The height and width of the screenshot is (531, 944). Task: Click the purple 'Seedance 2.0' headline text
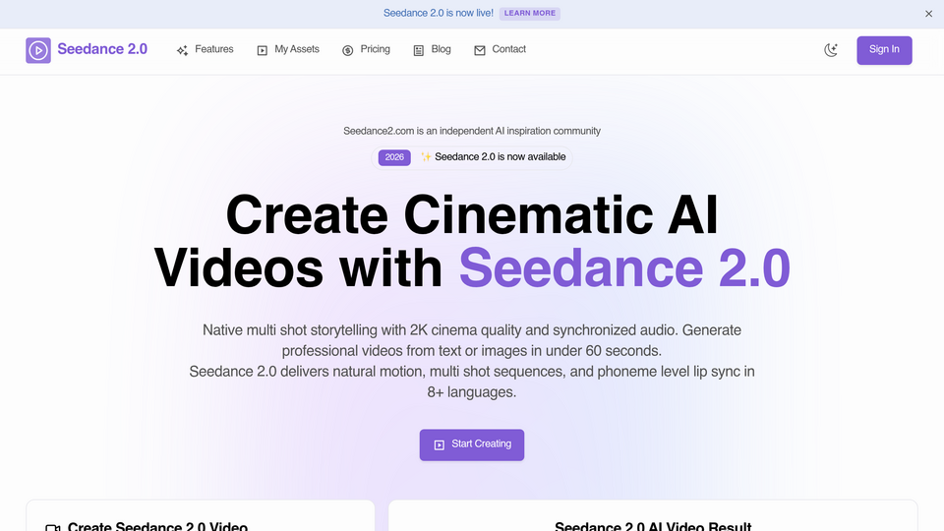pyautogui.click(x=624, y=267)
